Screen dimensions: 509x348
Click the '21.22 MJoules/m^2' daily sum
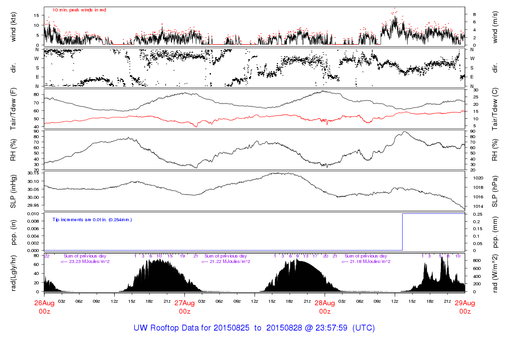tap(230, 261)
